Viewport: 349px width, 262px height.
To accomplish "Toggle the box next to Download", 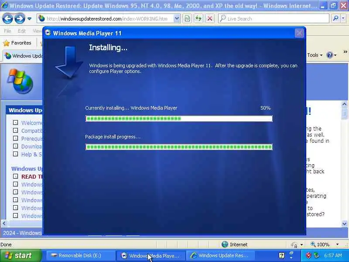I will click(x=15, y=146).
